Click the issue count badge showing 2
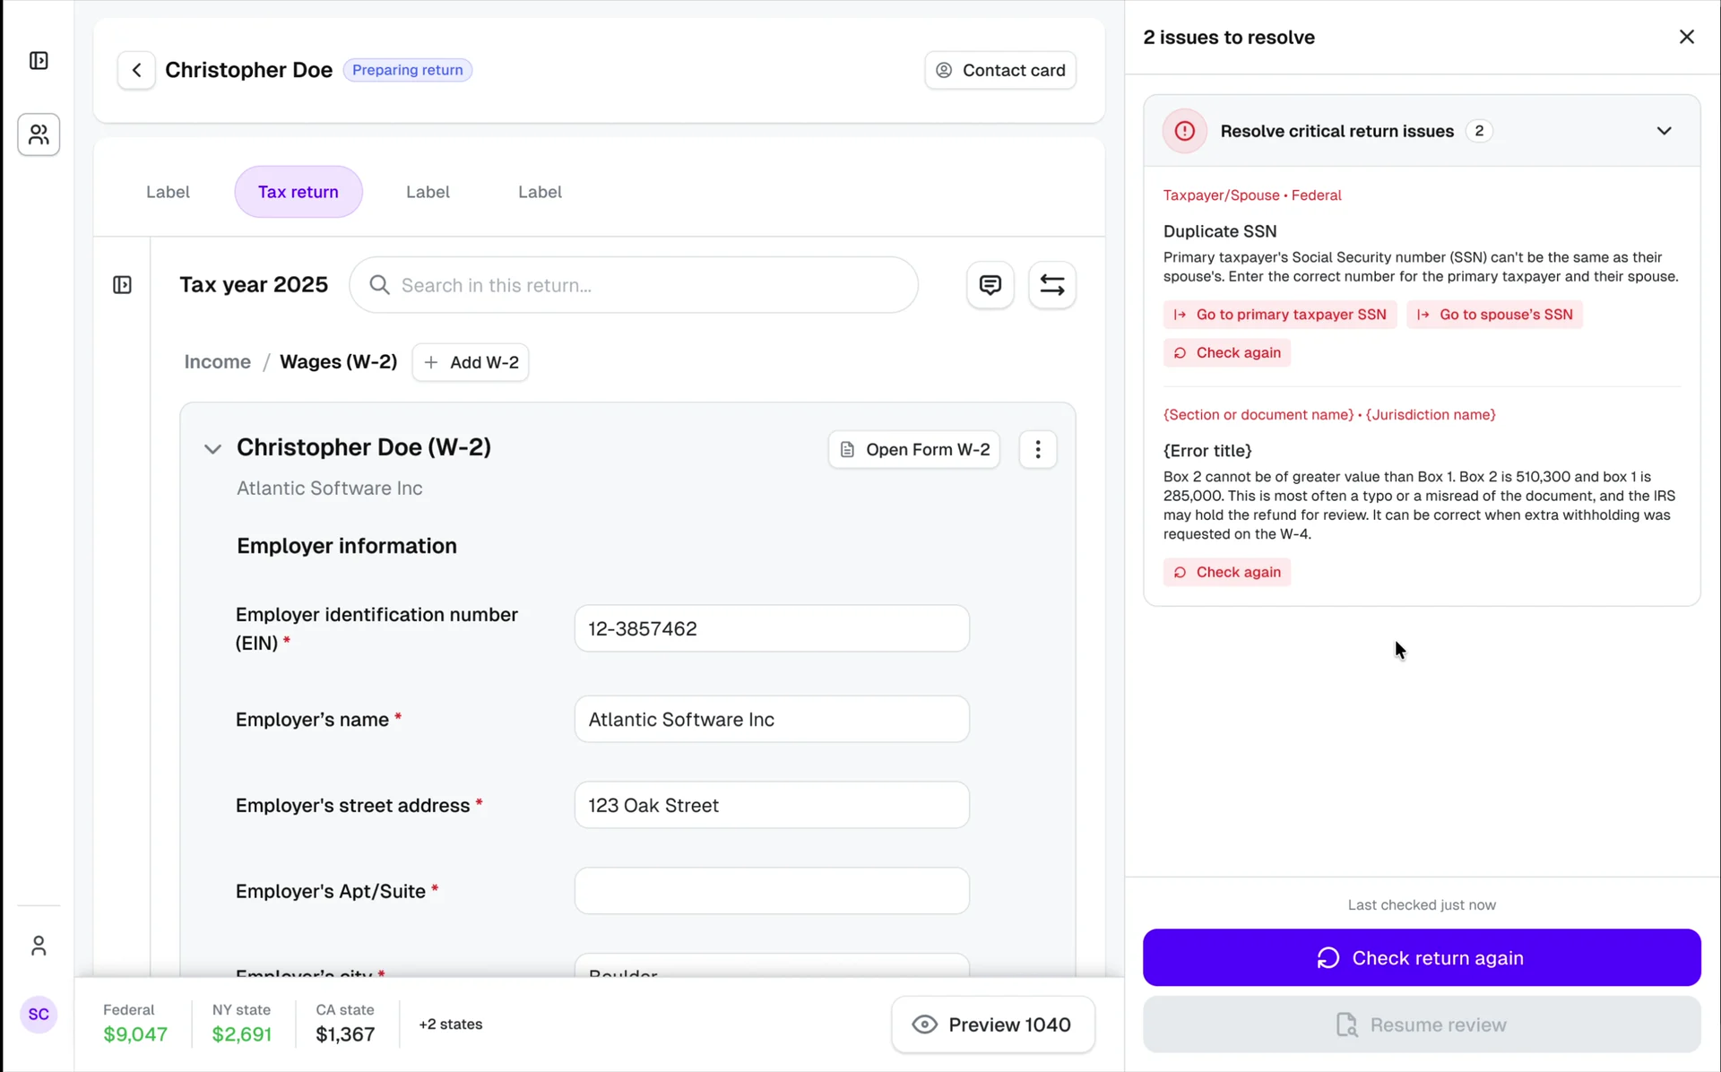Viewport: 1721px width, 1072px height. click(1479, 131)
